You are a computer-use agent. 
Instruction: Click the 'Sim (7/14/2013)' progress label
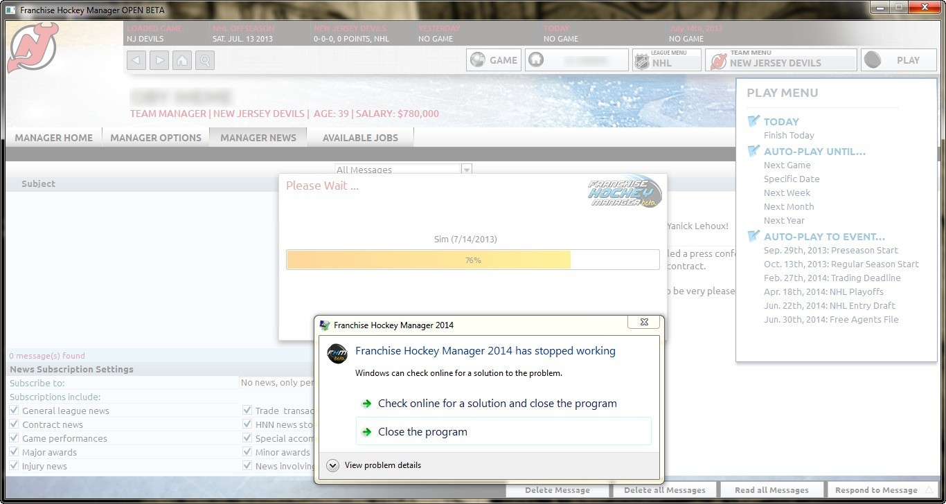(x=465, y=240)
